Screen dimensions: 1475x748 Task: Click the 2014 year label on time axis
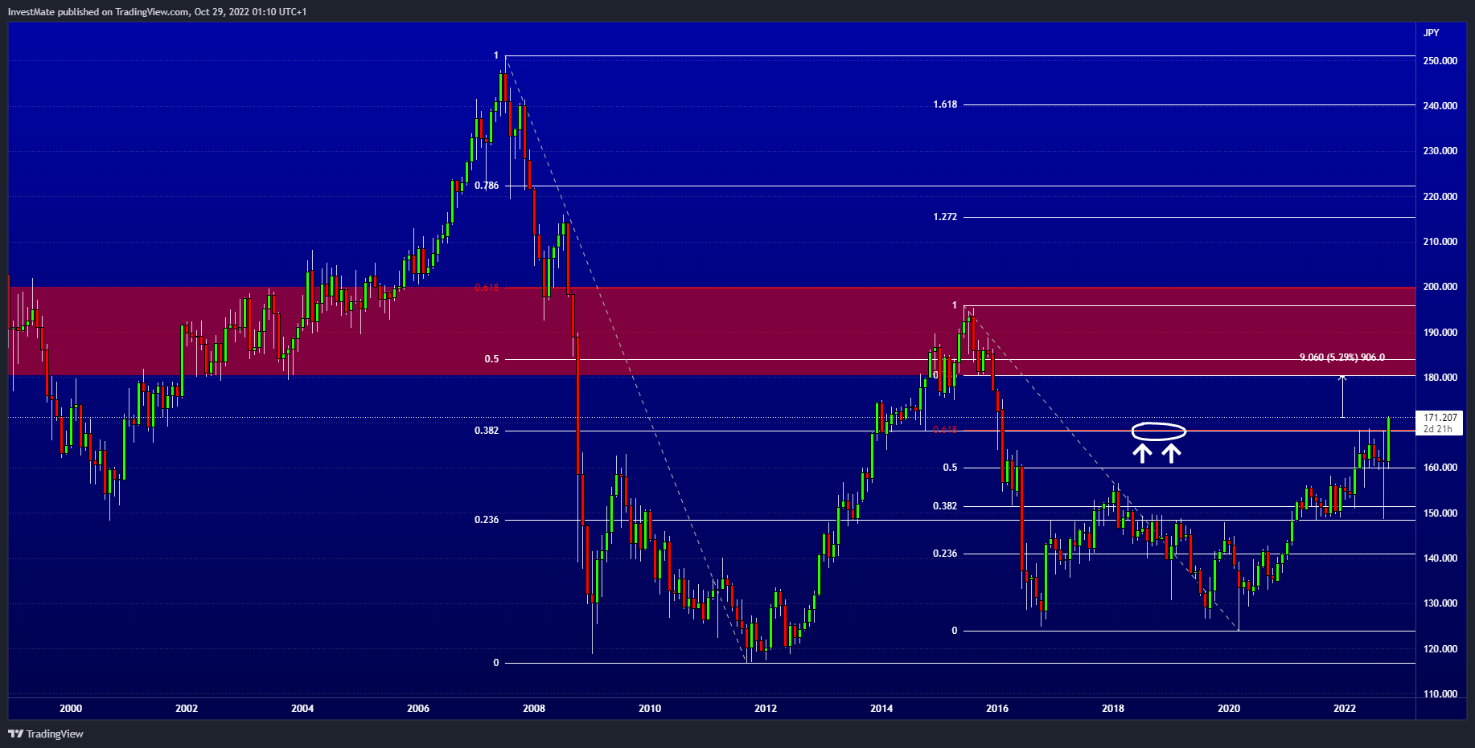(x=881, y=709)
